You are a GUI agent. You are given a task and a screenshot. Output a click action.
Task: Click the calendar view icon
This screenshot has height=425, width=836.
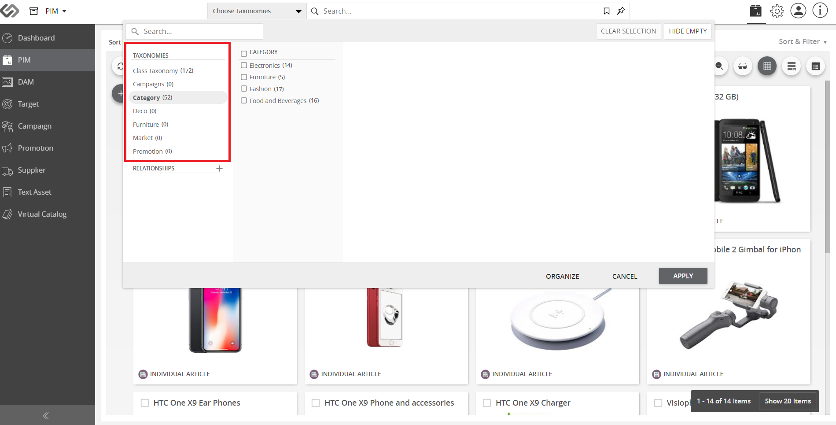(x=815, y=66)
